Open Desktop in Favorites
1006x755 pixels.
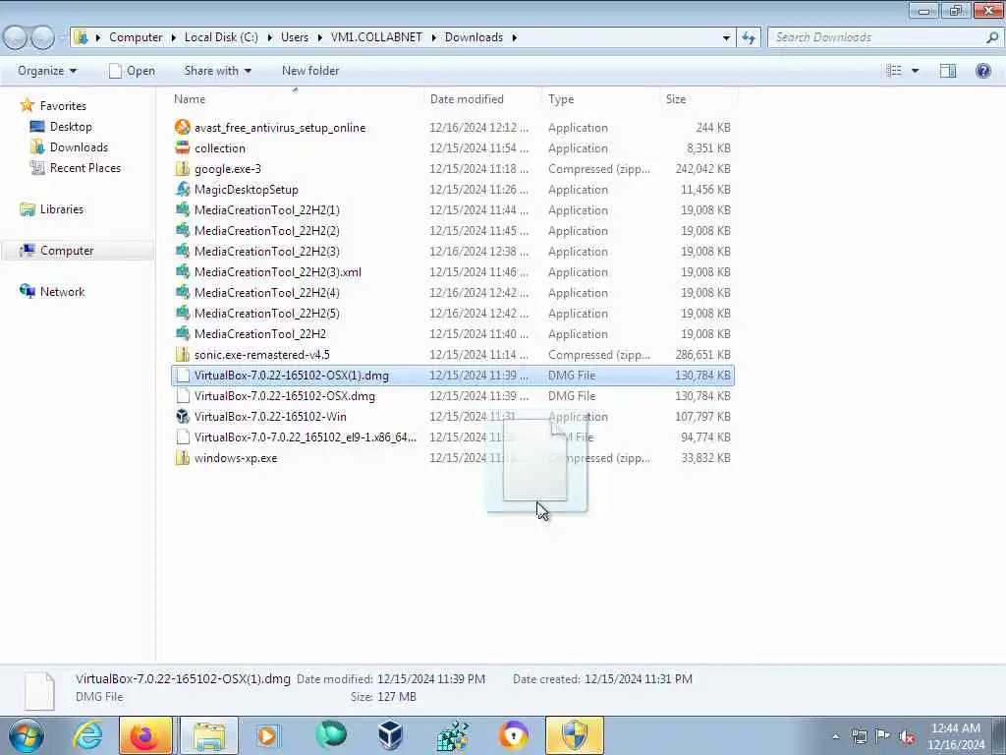[71, 127]
